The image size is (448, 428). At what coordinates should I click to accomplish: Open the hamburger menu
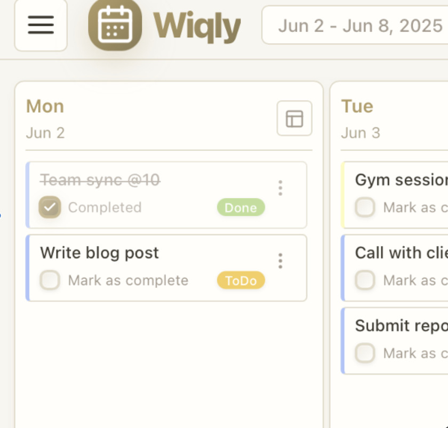(41, 25)
